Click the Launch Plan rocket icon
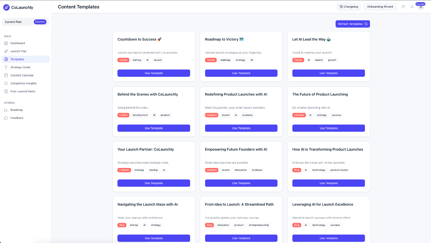 tap(6, 51)
